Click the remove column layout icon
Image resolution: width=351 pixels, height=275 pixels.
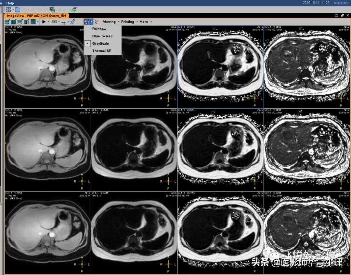coord(26,22)
